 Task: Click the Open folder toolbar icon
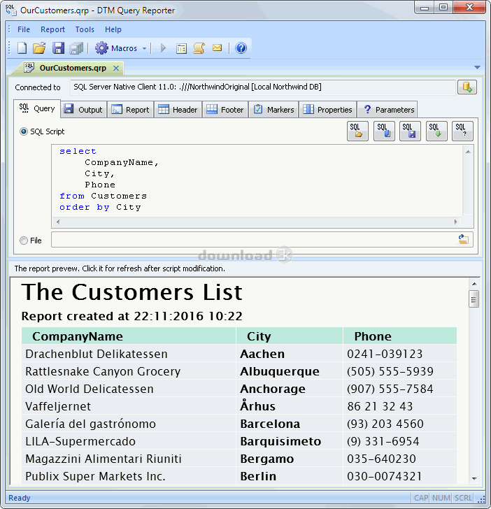[x=39, y=48]
